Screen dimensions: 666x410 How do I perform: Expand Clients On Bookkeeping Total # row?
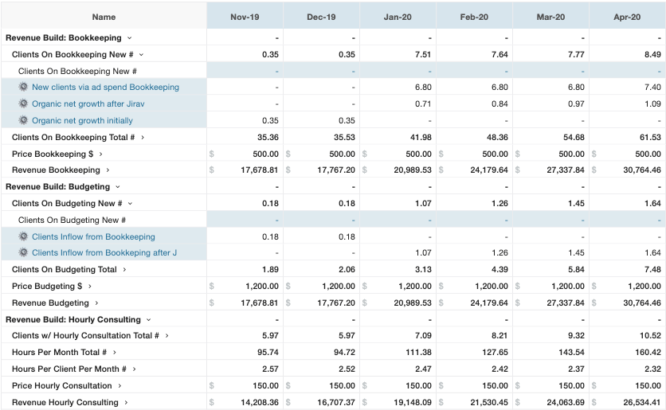tap(143, 137)
